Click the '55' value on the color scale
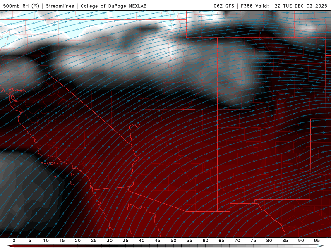This screenshot has height=248, width=331. 189,241
